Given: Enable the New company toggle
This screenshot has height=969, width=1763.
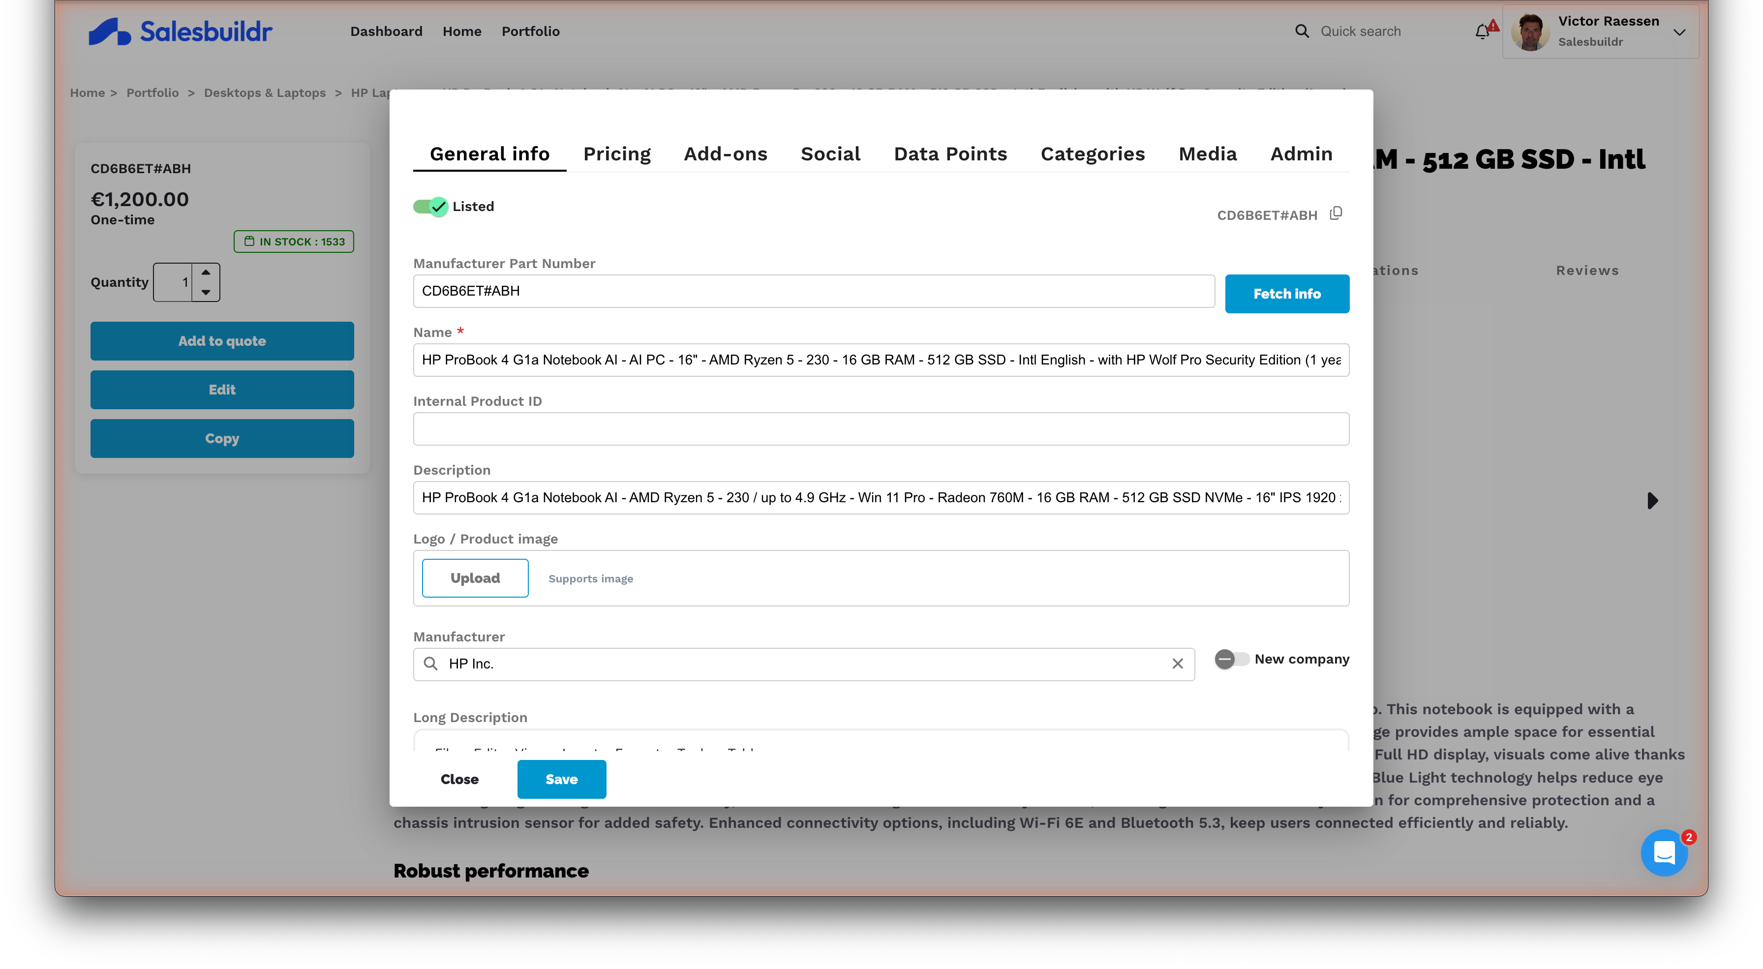Looking at the screenshot, I should click(1232, 659).
